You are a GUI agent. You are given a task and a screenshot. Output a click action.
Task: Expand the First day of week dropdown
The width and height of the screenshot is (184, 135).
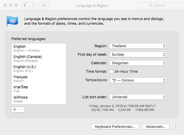pos(138,55)
